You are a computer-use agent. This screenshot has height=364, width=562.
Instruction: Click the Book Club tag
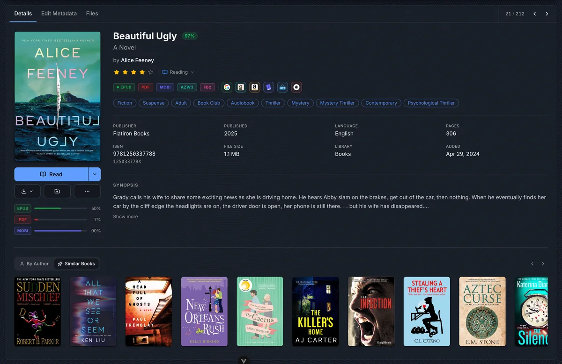[x=209, y=103]
